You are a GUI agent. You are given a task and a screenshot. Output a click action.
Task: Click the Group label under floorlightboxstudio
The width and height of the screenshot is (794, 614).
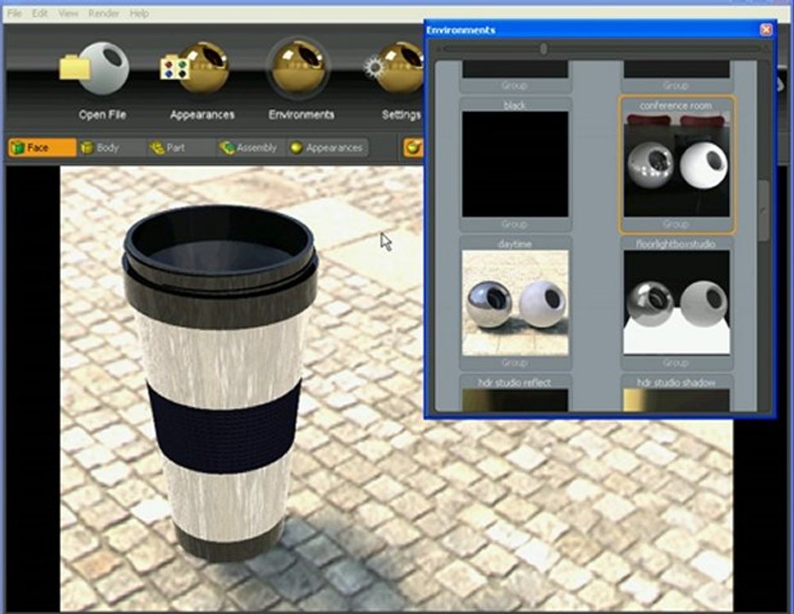click(675, 362)
